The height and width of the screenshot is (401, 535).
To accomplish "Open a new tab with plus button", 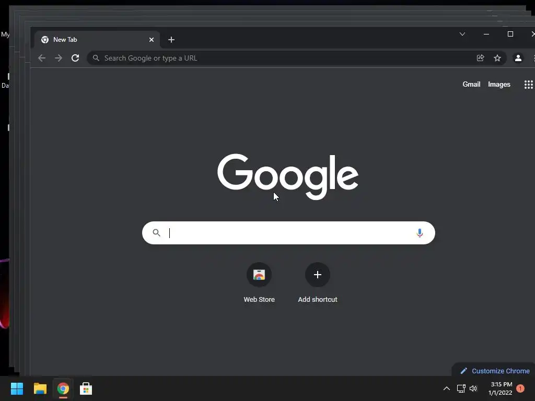I will pos(171,40).
